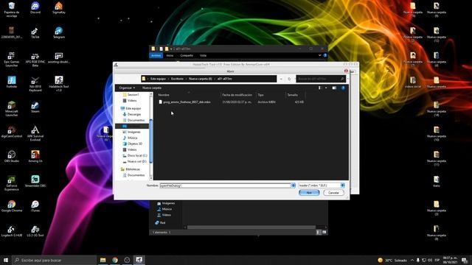Select the digiCamControl desktop icon

tap(12, 132)
